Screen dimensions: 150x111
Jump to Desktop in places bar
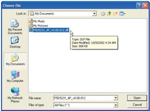click(x=15, y=42)
